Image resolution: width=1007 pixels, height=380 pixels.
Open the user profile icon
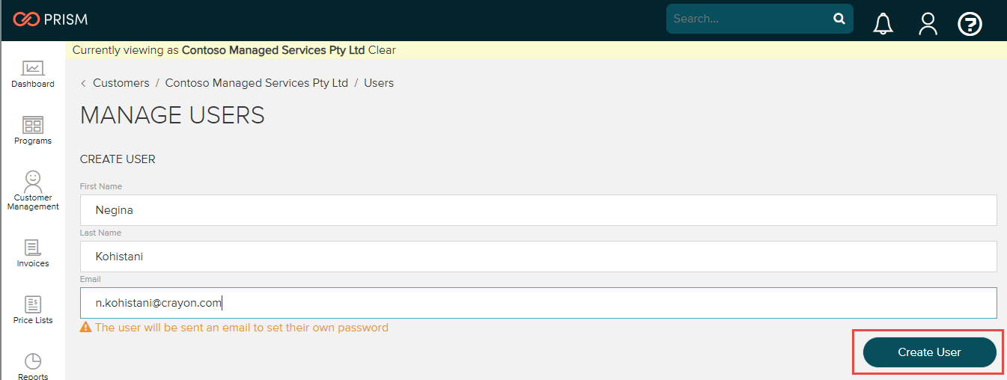[x=928, y=24]
